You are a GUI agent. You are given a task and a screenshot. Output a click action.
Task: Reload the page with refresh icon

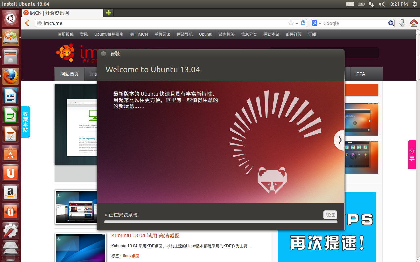tap(303, 23)
